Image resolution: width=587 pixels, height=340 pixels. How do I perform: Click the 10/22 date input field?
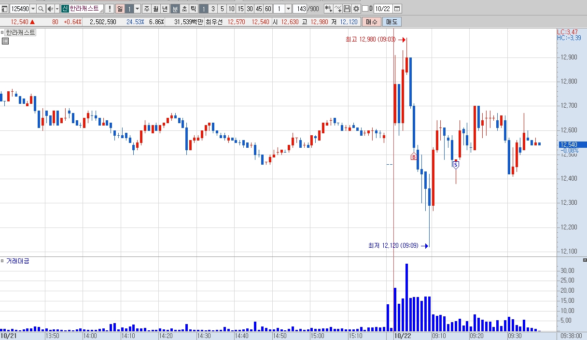(x=383, y=9)
